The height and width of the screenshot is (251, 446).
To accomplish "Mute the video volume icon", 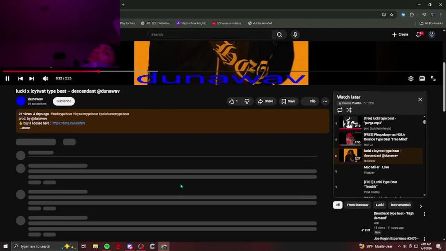I will (45, 78).
